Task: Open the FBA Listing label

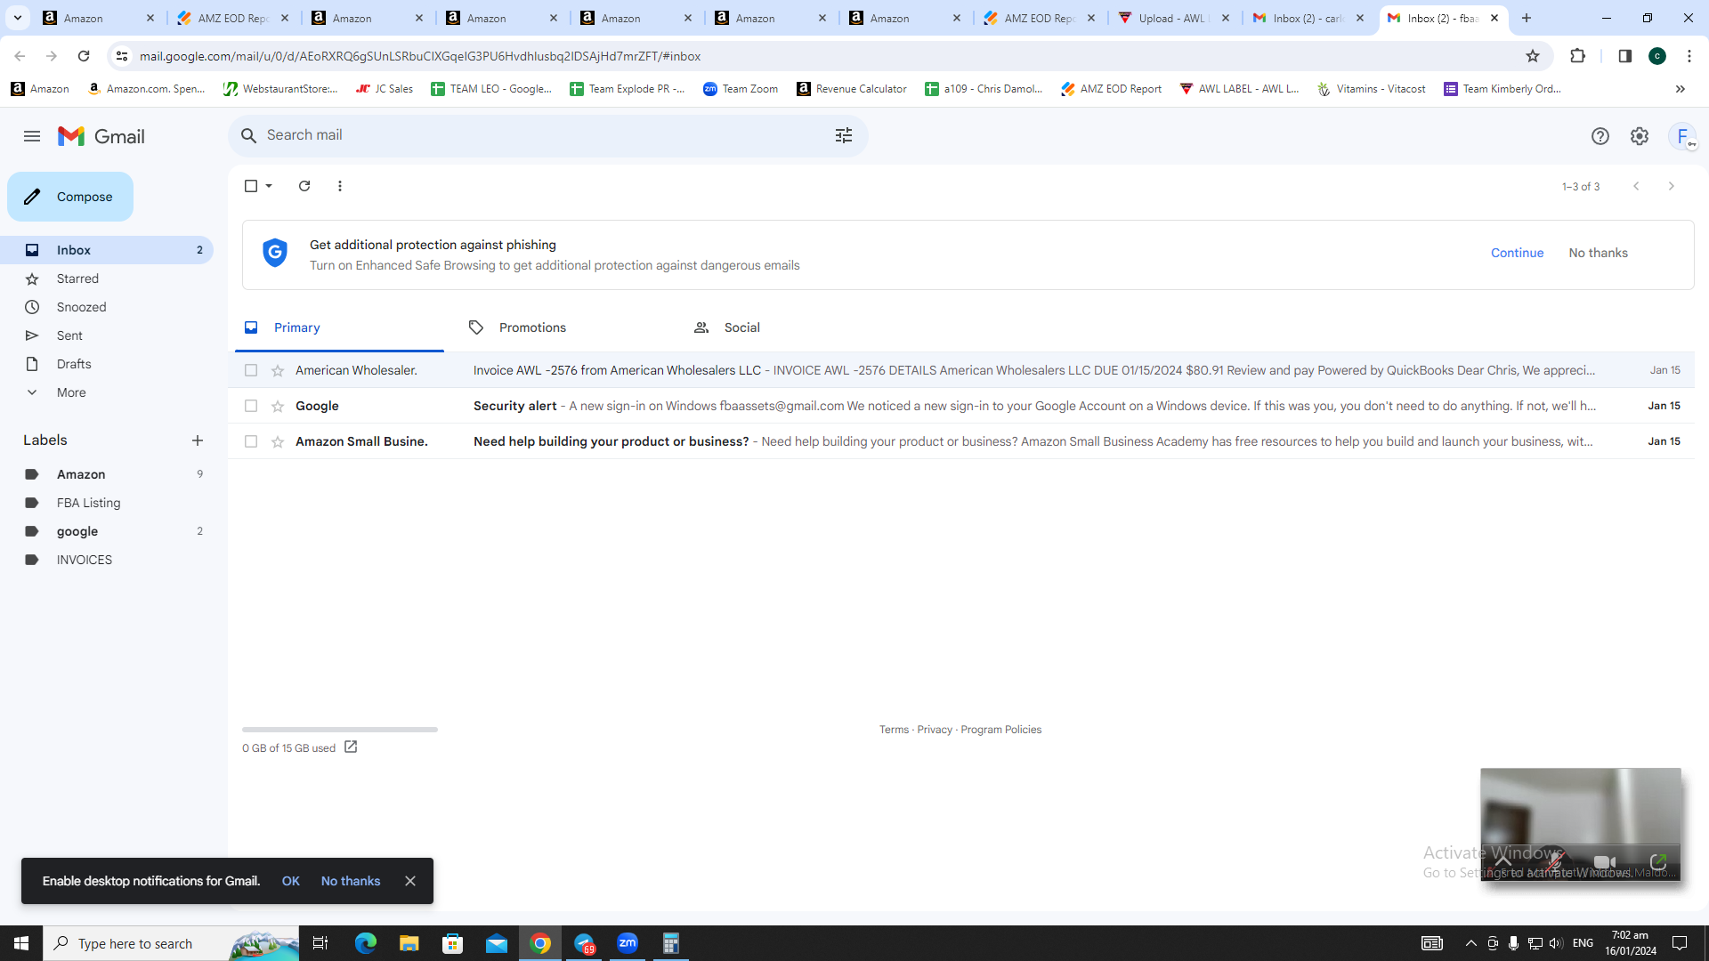Action: click(107, 503)
